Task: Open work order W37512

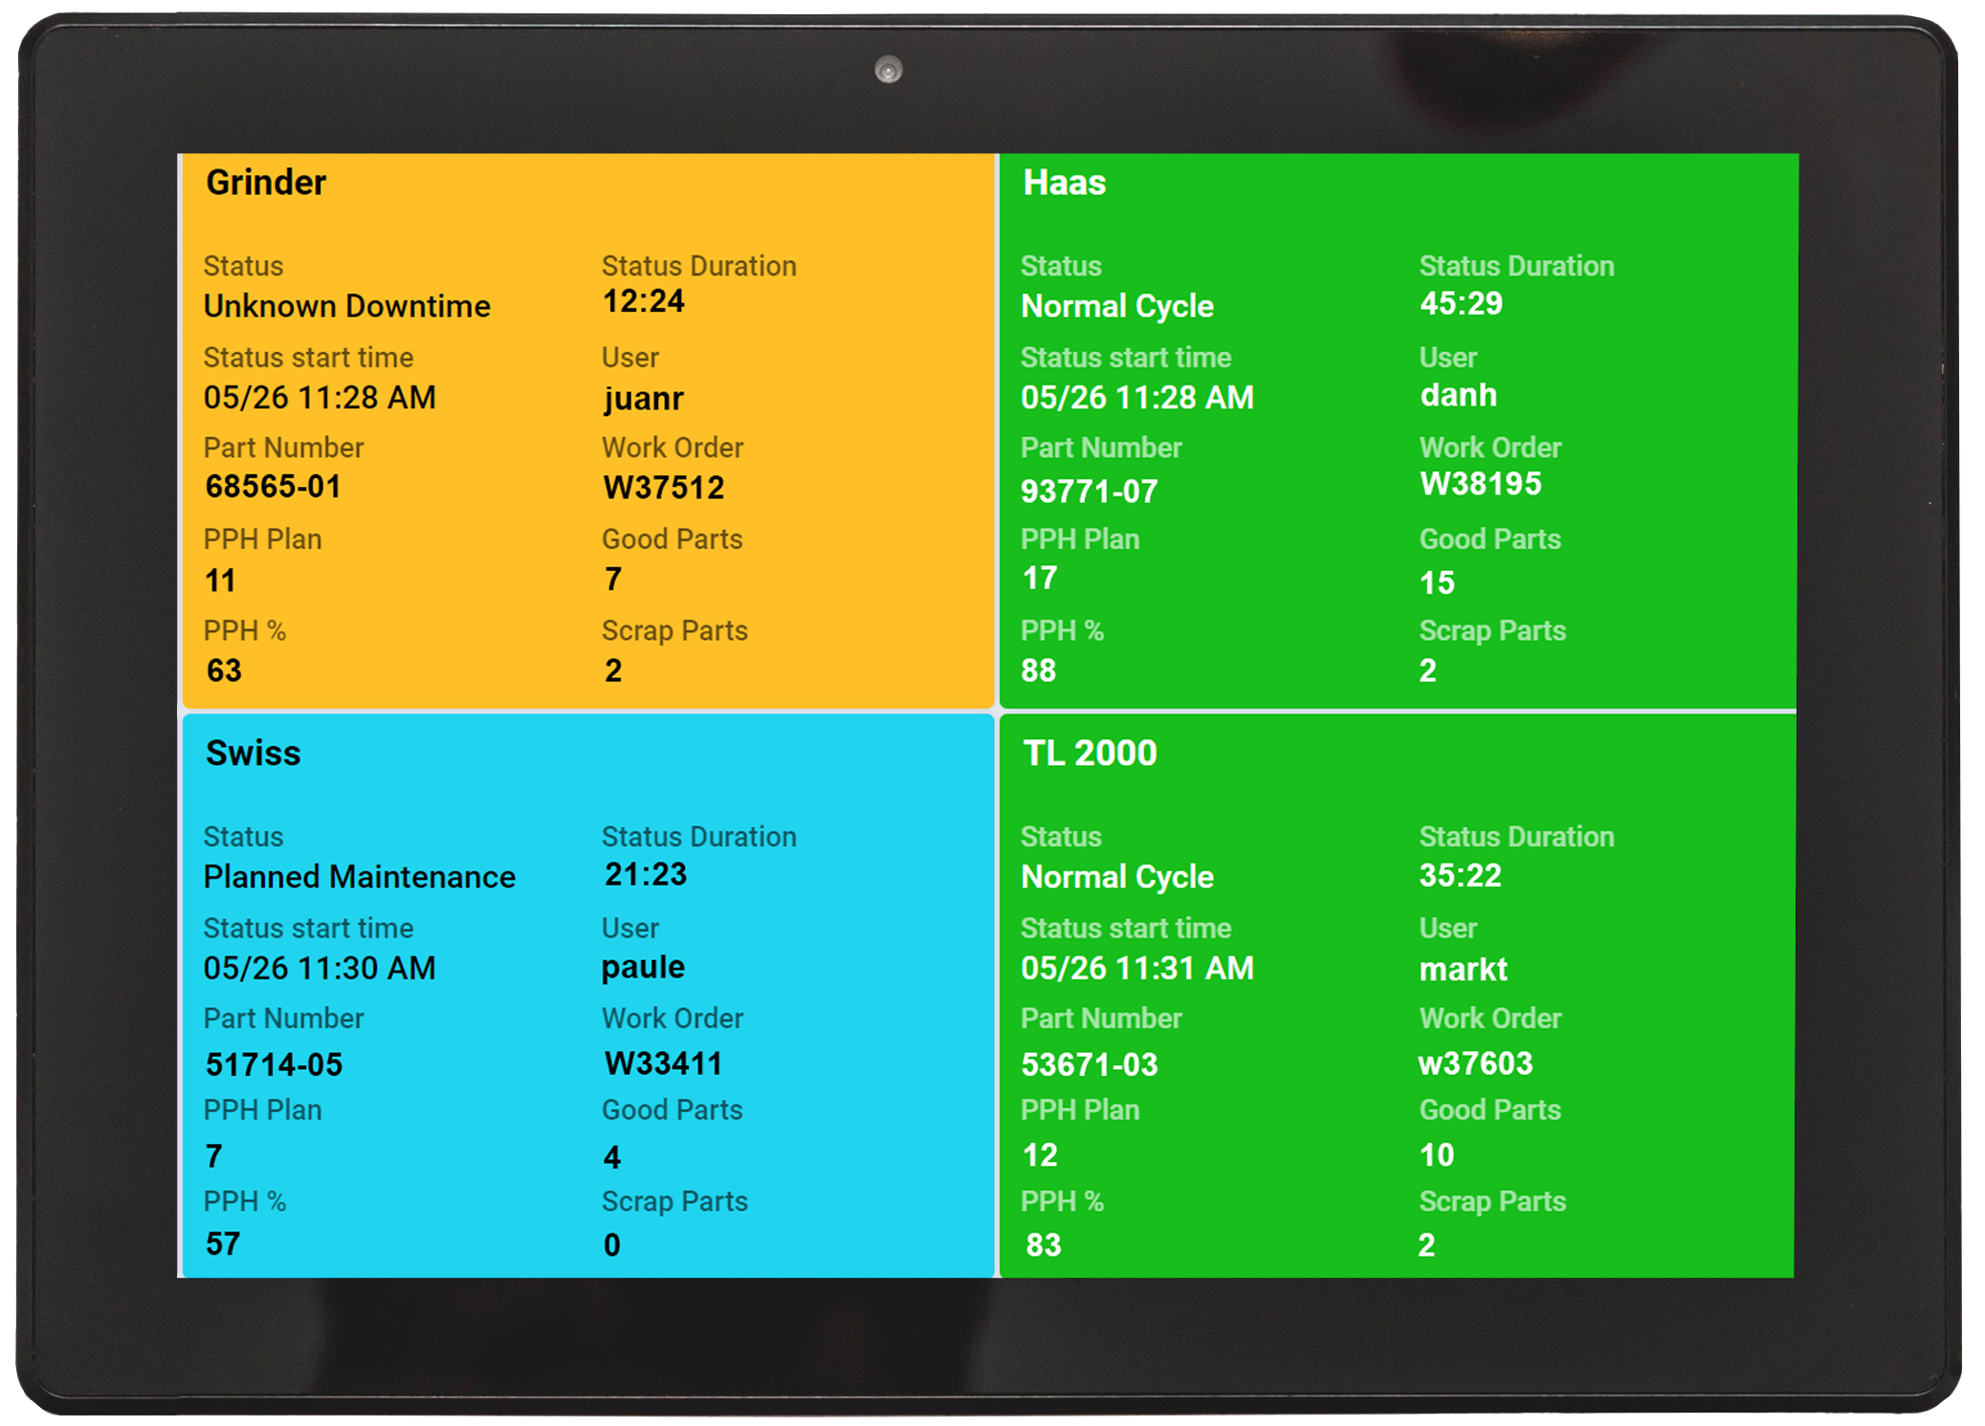Action: [663, 488]
